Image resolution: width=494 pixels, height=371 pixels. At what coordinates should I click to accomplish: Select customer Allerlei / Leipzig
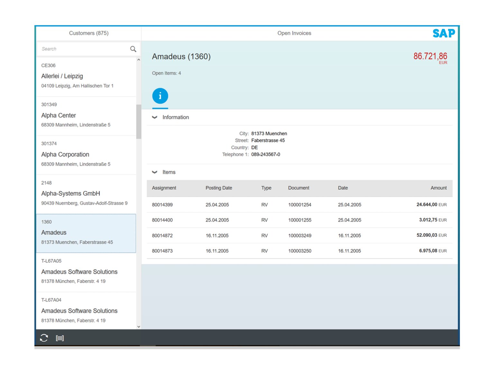(x=86, y=77)
